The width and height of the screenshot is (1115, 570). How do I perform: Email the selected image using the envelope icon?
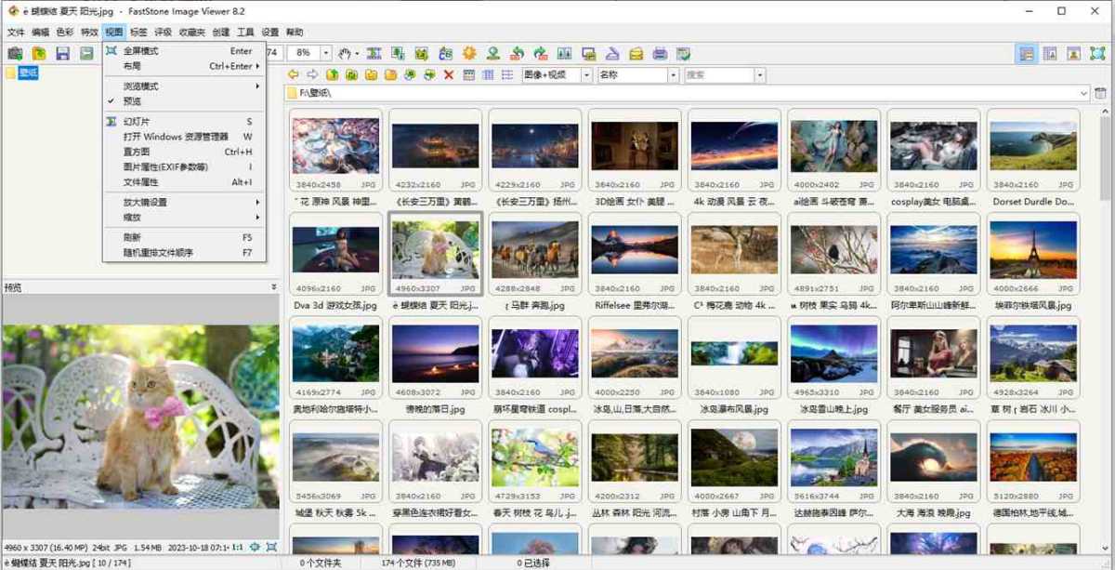pos(636,54)
